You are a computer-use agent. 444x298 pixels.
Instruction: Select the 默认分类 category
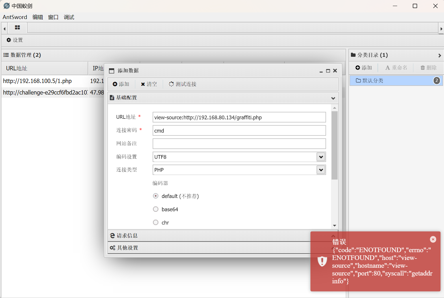tap(396, 80)
